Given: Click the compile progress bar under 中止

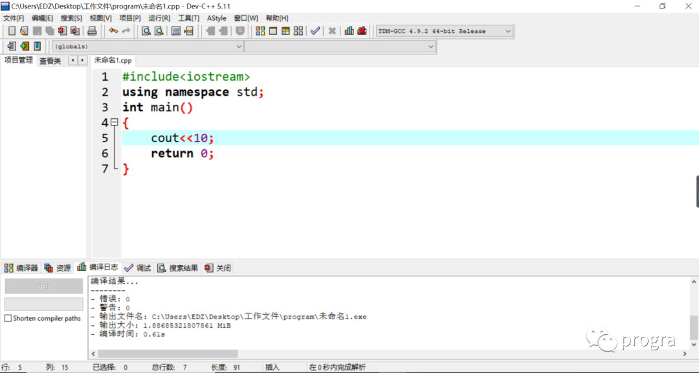Looking at the screenshot, I should 44,304.
